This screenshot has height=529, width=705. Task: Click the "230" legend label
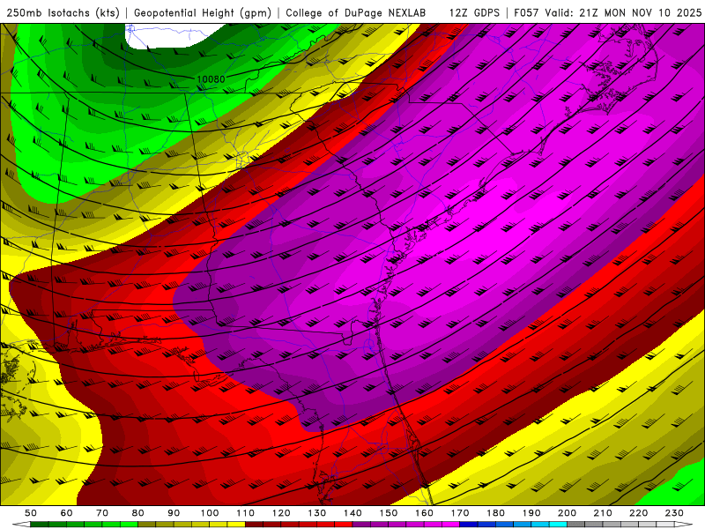coord(674,513)
